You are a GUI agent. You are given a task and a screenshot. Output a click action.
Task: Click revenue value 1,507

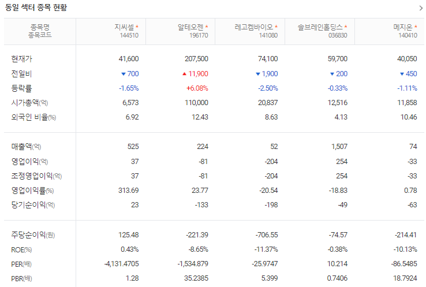[339, 147]
